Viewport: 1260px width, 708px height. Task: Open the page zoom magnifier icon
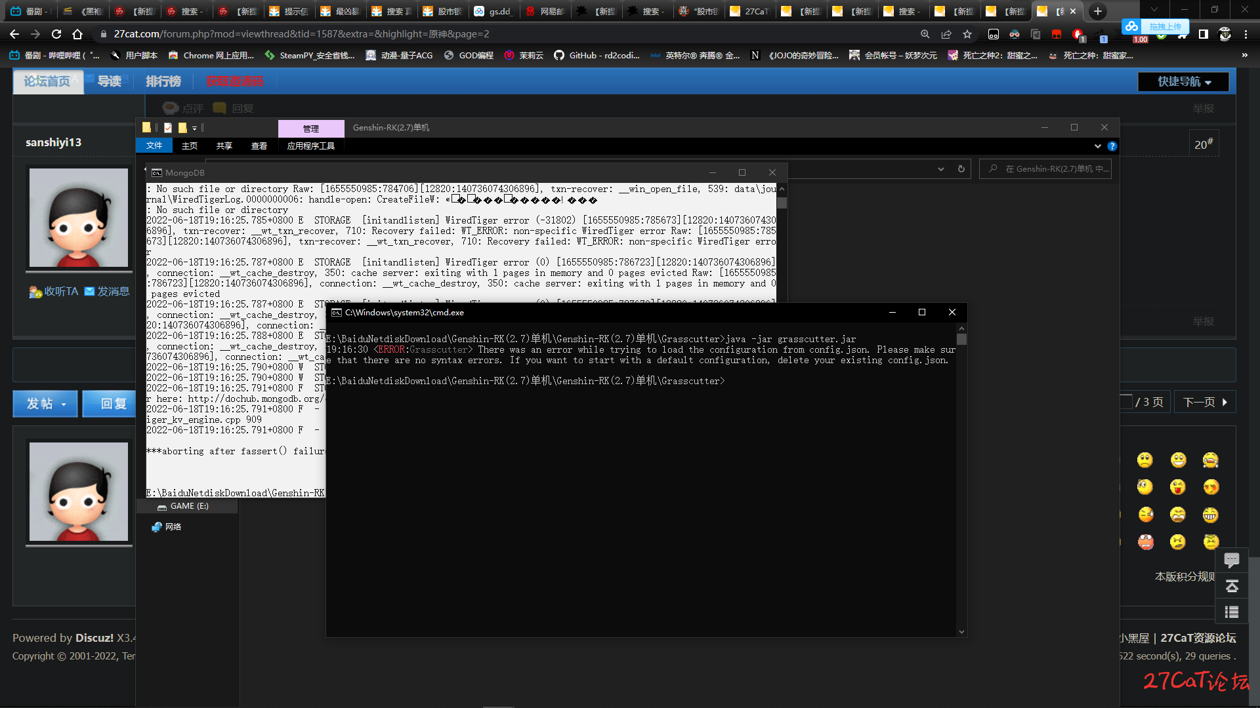pos(925,34)
